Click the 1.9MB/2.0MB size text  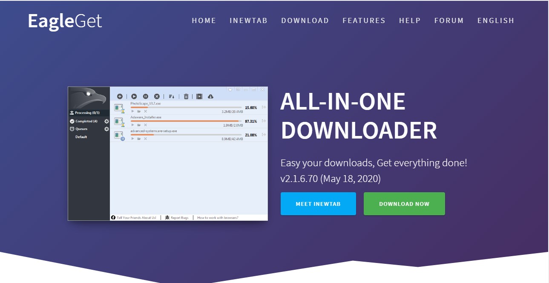coord(233,125)
